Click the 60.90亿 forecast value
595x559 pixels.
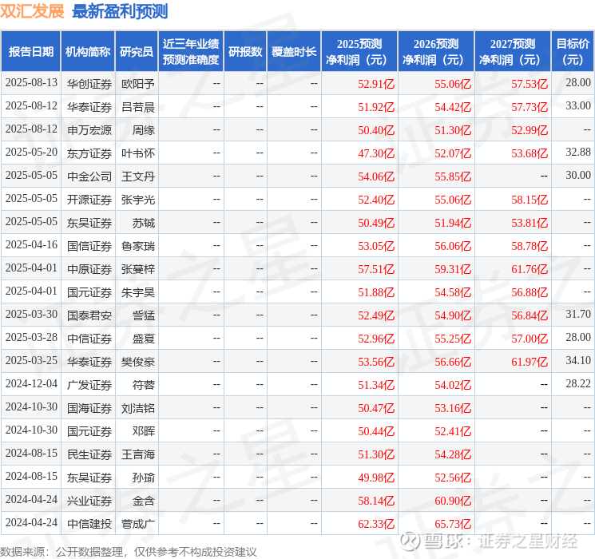(453, 501)
